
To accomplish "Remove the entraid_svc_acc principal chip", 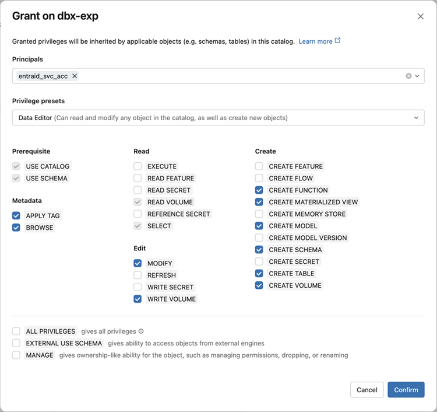I will click(75, 76).
